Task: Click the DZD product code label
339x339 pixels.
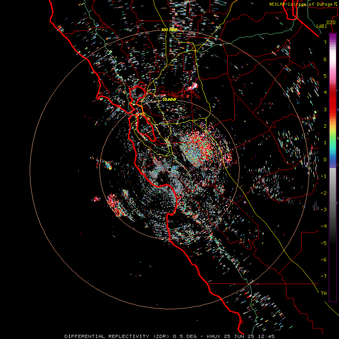Action: coord(331,23)
